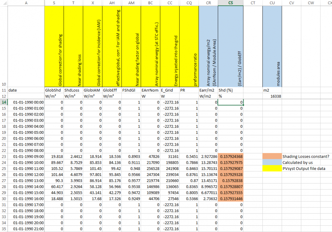The width and height of the screenshot is (332, 232).
Task: Select the PR value 0.8761
Action: pos(189,175)
